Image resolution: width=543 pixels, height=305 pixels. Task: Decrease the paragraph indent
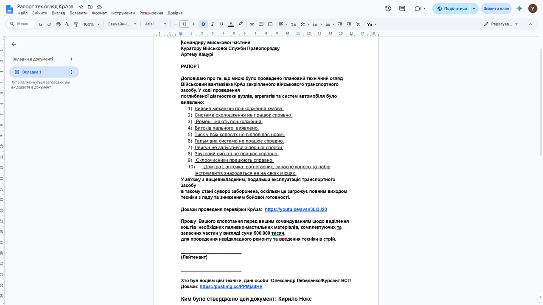click(340, 24)
